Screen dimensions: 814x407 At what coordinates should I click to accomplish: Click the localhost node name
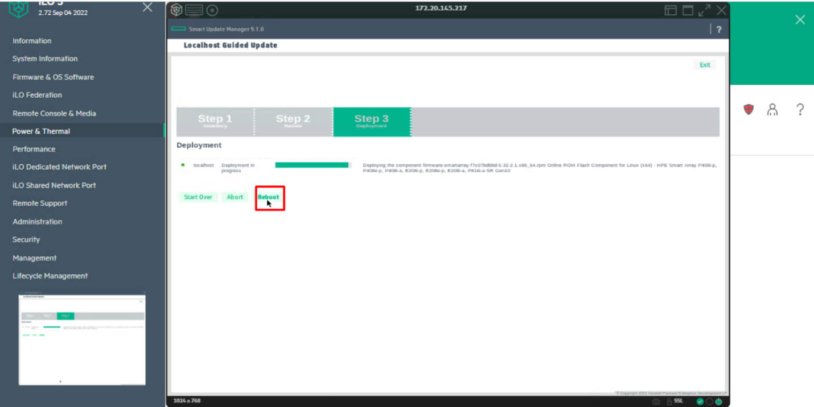point(203,165)
